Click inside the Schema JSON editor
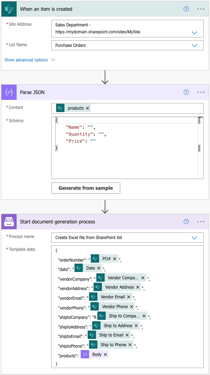The height and width of the screenshot is (375, 210). pyautogui.click(x=125, y=160)
